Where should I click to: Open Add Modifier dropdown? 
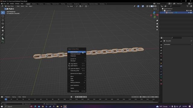(178, 45)
